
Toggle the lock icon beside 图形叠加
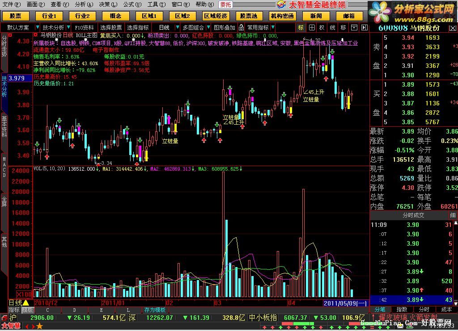[x=241, y=27]
